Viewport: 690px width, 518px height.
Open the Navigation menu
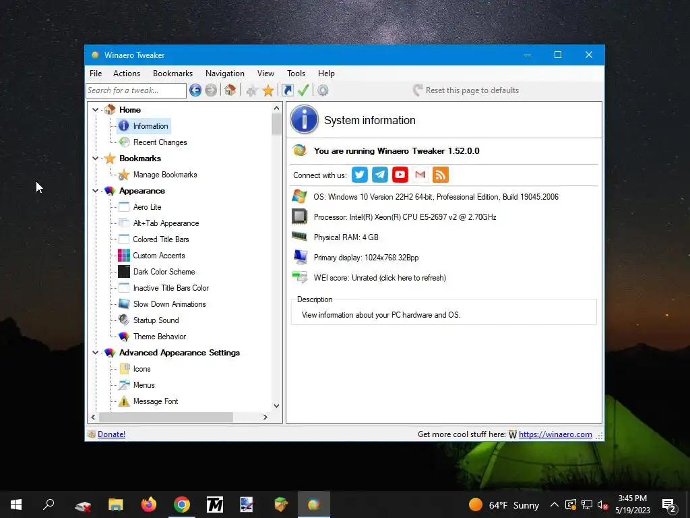pos(225,74)
